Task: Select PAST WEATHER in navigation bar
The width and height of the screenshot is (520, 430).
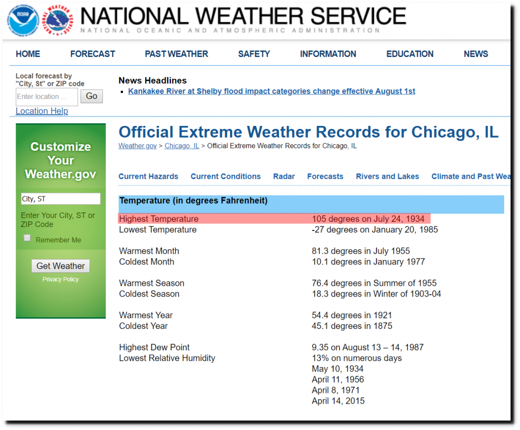Action: pyautogui.click(x=176, y=54)
